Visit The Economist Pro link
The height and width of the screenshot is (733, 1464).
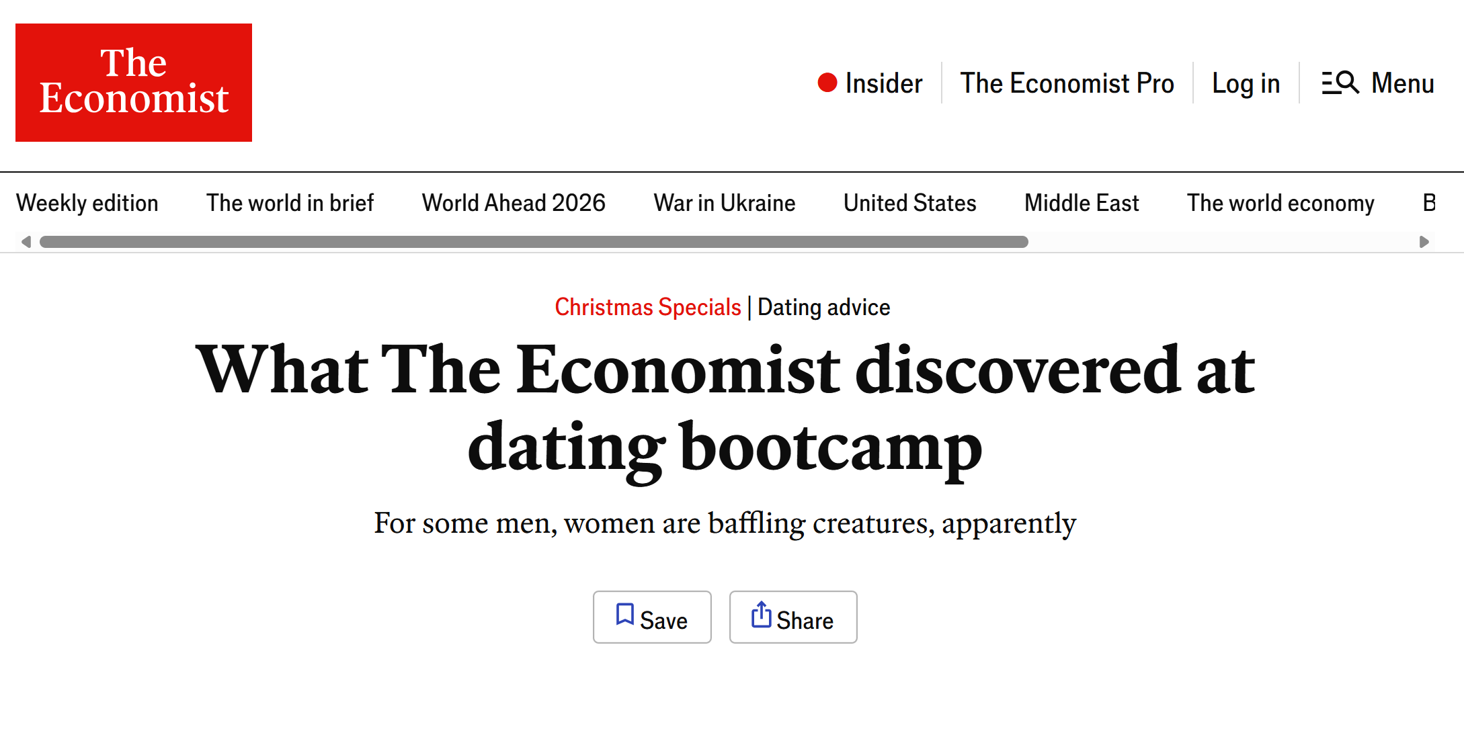click(x=1067, y=83)
